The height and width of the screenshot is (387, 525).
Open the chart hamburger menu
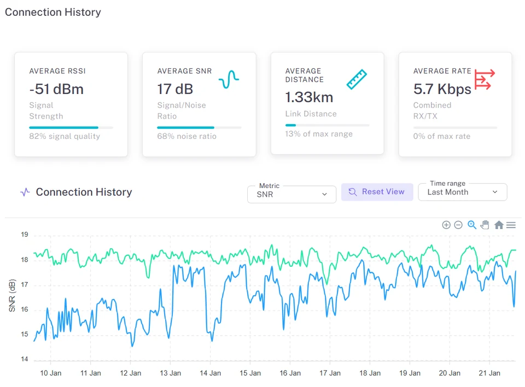coord(511,225)
